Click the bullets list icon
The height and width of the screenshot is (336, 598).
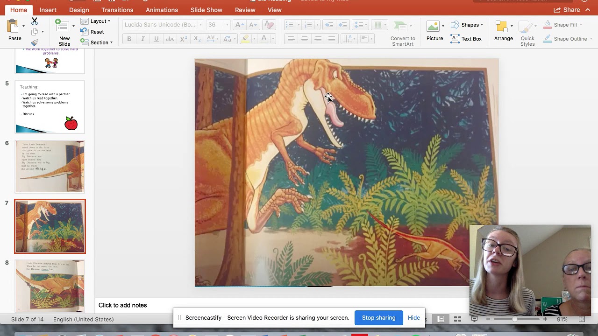289,25
